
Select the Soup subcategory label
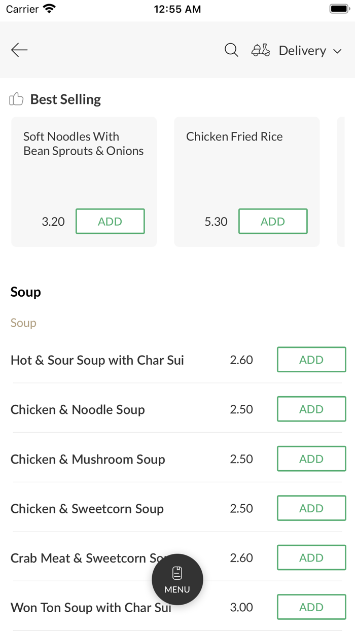23,323
